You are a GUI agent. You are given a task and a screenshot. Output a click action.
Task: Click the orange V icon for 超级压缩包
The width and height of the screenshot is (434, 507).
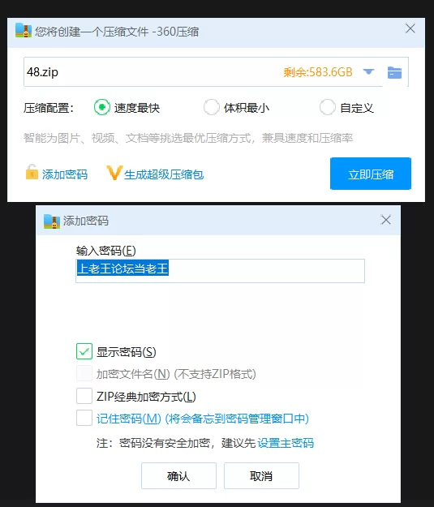click(114, 173)
